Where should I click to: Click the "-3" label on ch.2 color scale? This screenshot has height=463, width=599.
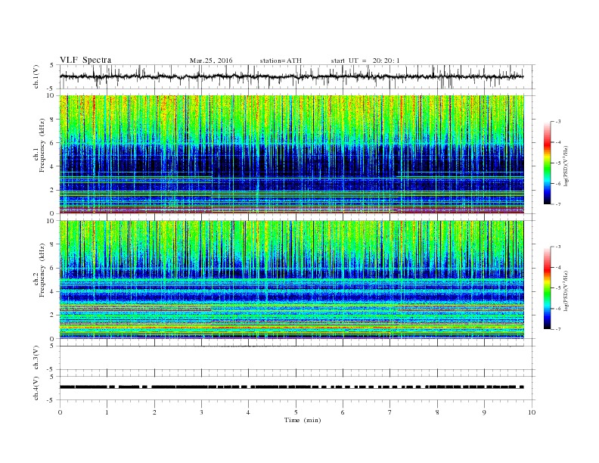pyautogui.click(x=558, y=247)
